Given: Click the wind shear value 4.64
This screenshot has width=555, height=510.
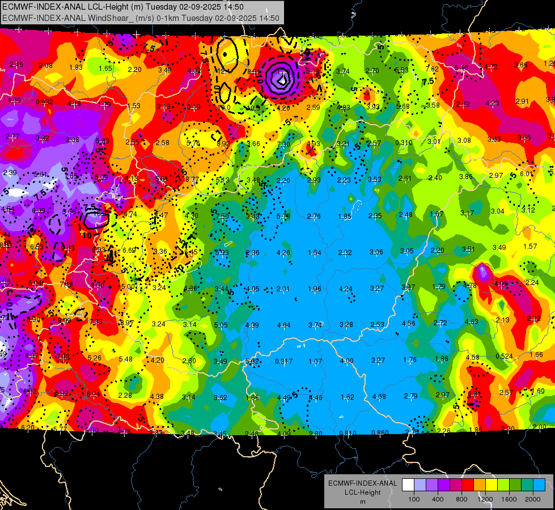Looking at the screenshot, I should 284,325.
